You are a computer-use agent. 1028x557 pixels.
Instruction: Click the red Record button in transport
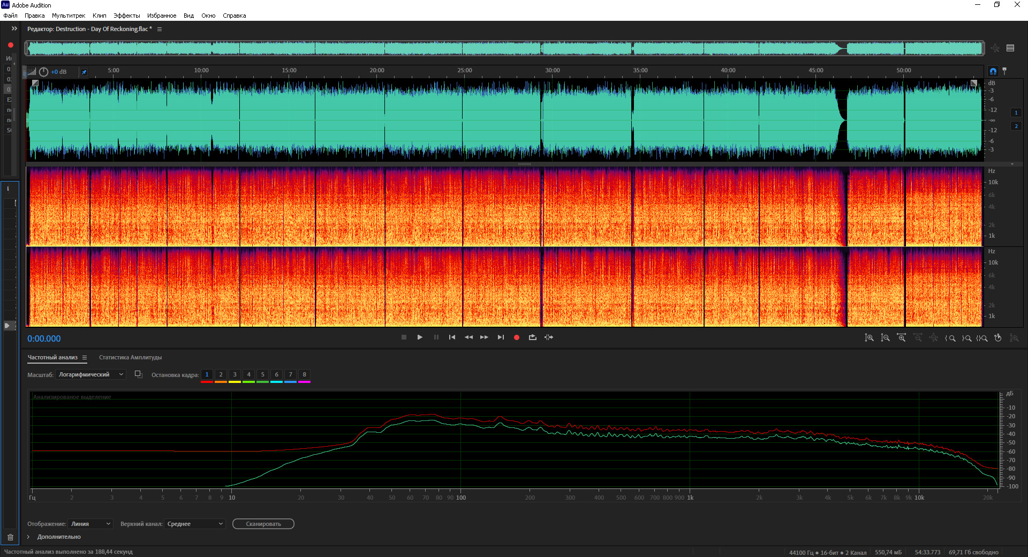[x=516, y=337]
